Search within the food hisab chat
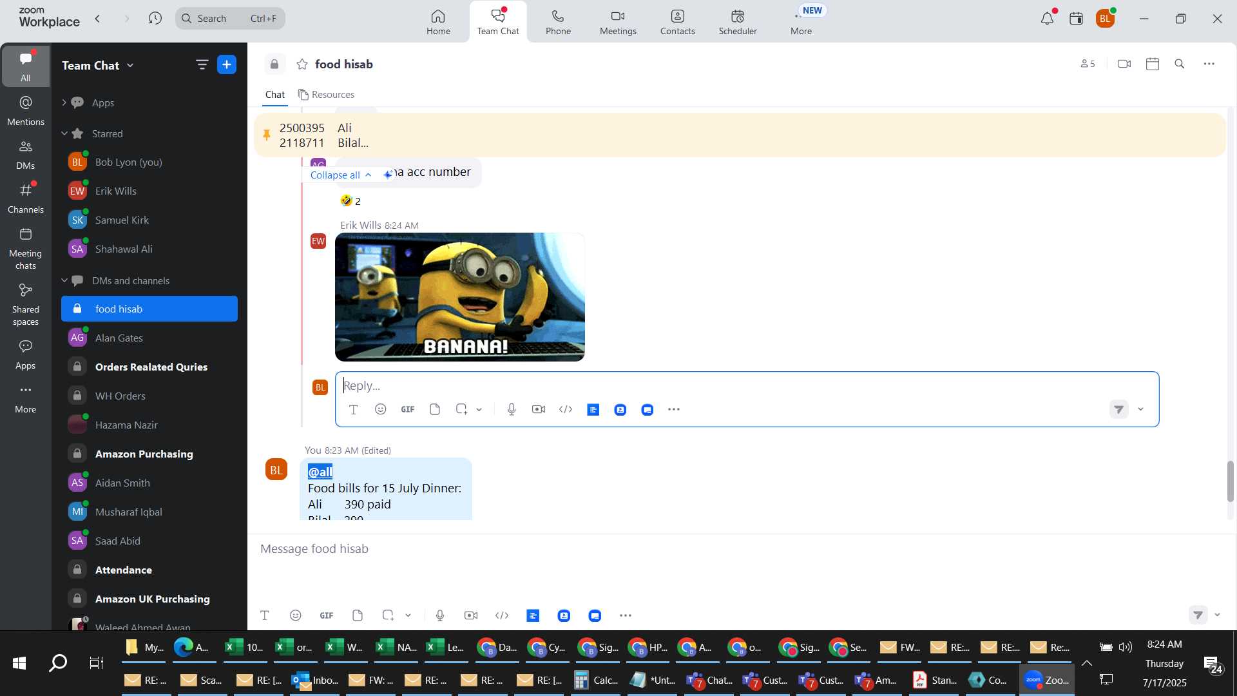 point(1180,64)
